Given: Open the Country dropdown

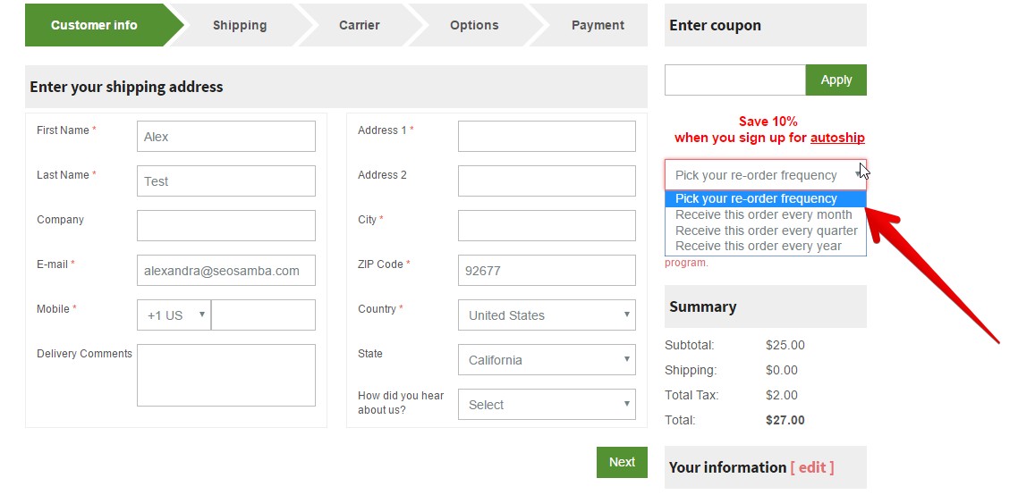Looking at the screenshot, I should [547, 315].
